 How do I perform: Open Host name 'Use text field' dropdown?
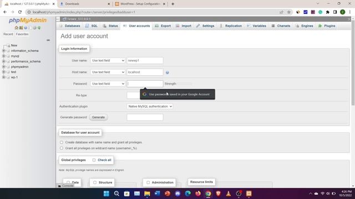pos(108,72)
